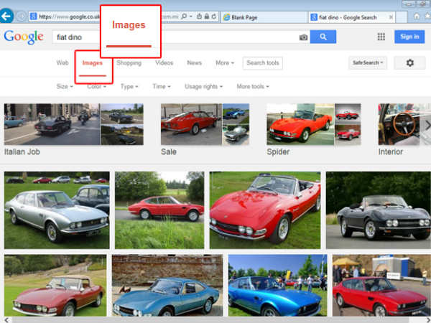The width and height of the screenshot is (431, 323).
Task: Open the bright blue coupe at car show image
Action: point(277,286)
